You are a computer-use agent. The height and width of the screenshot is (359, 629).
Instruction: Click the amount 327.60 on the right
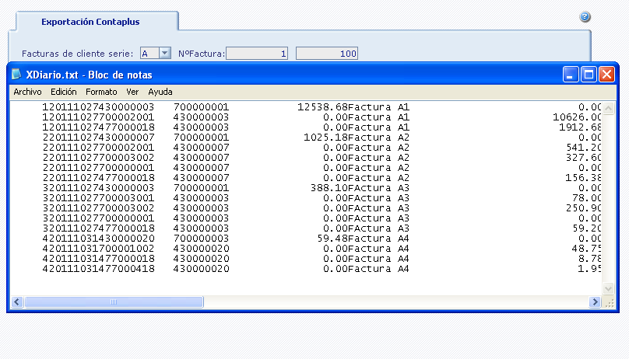pos(583,158)
